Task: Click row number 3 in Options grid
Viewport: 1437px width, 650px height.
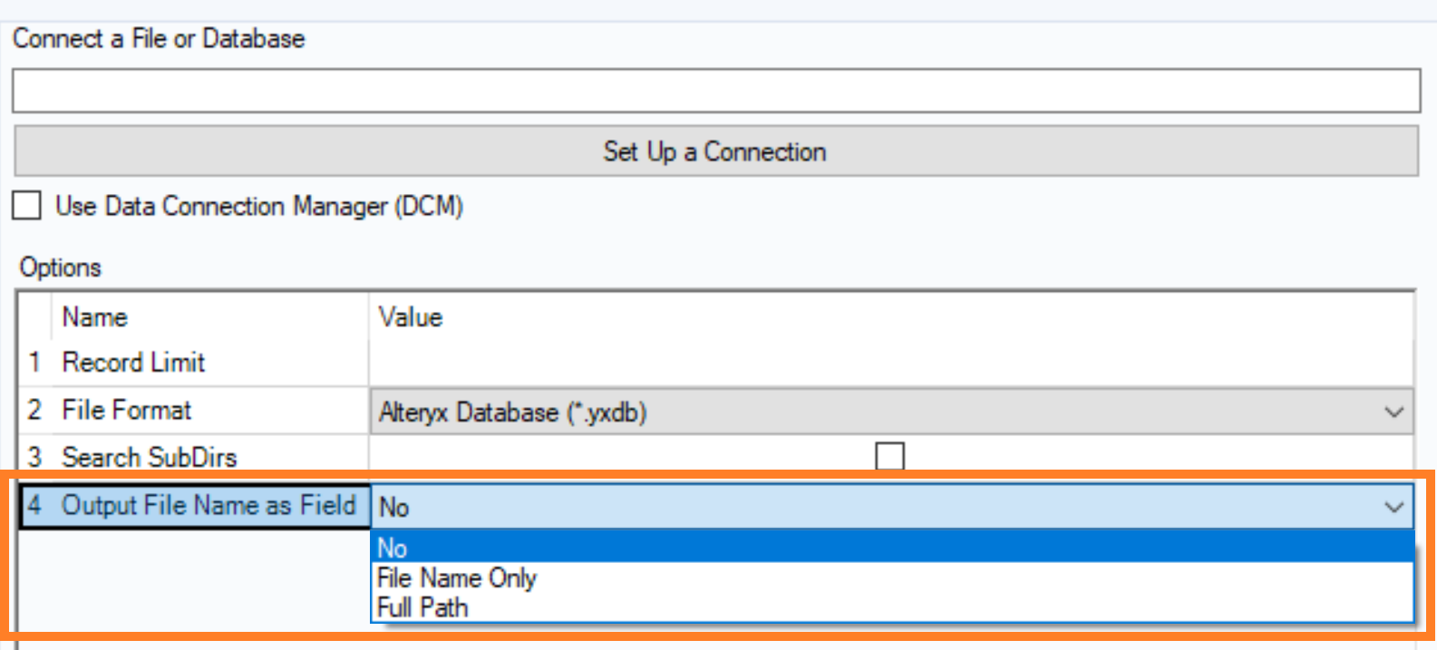Action: click(34, 457)
